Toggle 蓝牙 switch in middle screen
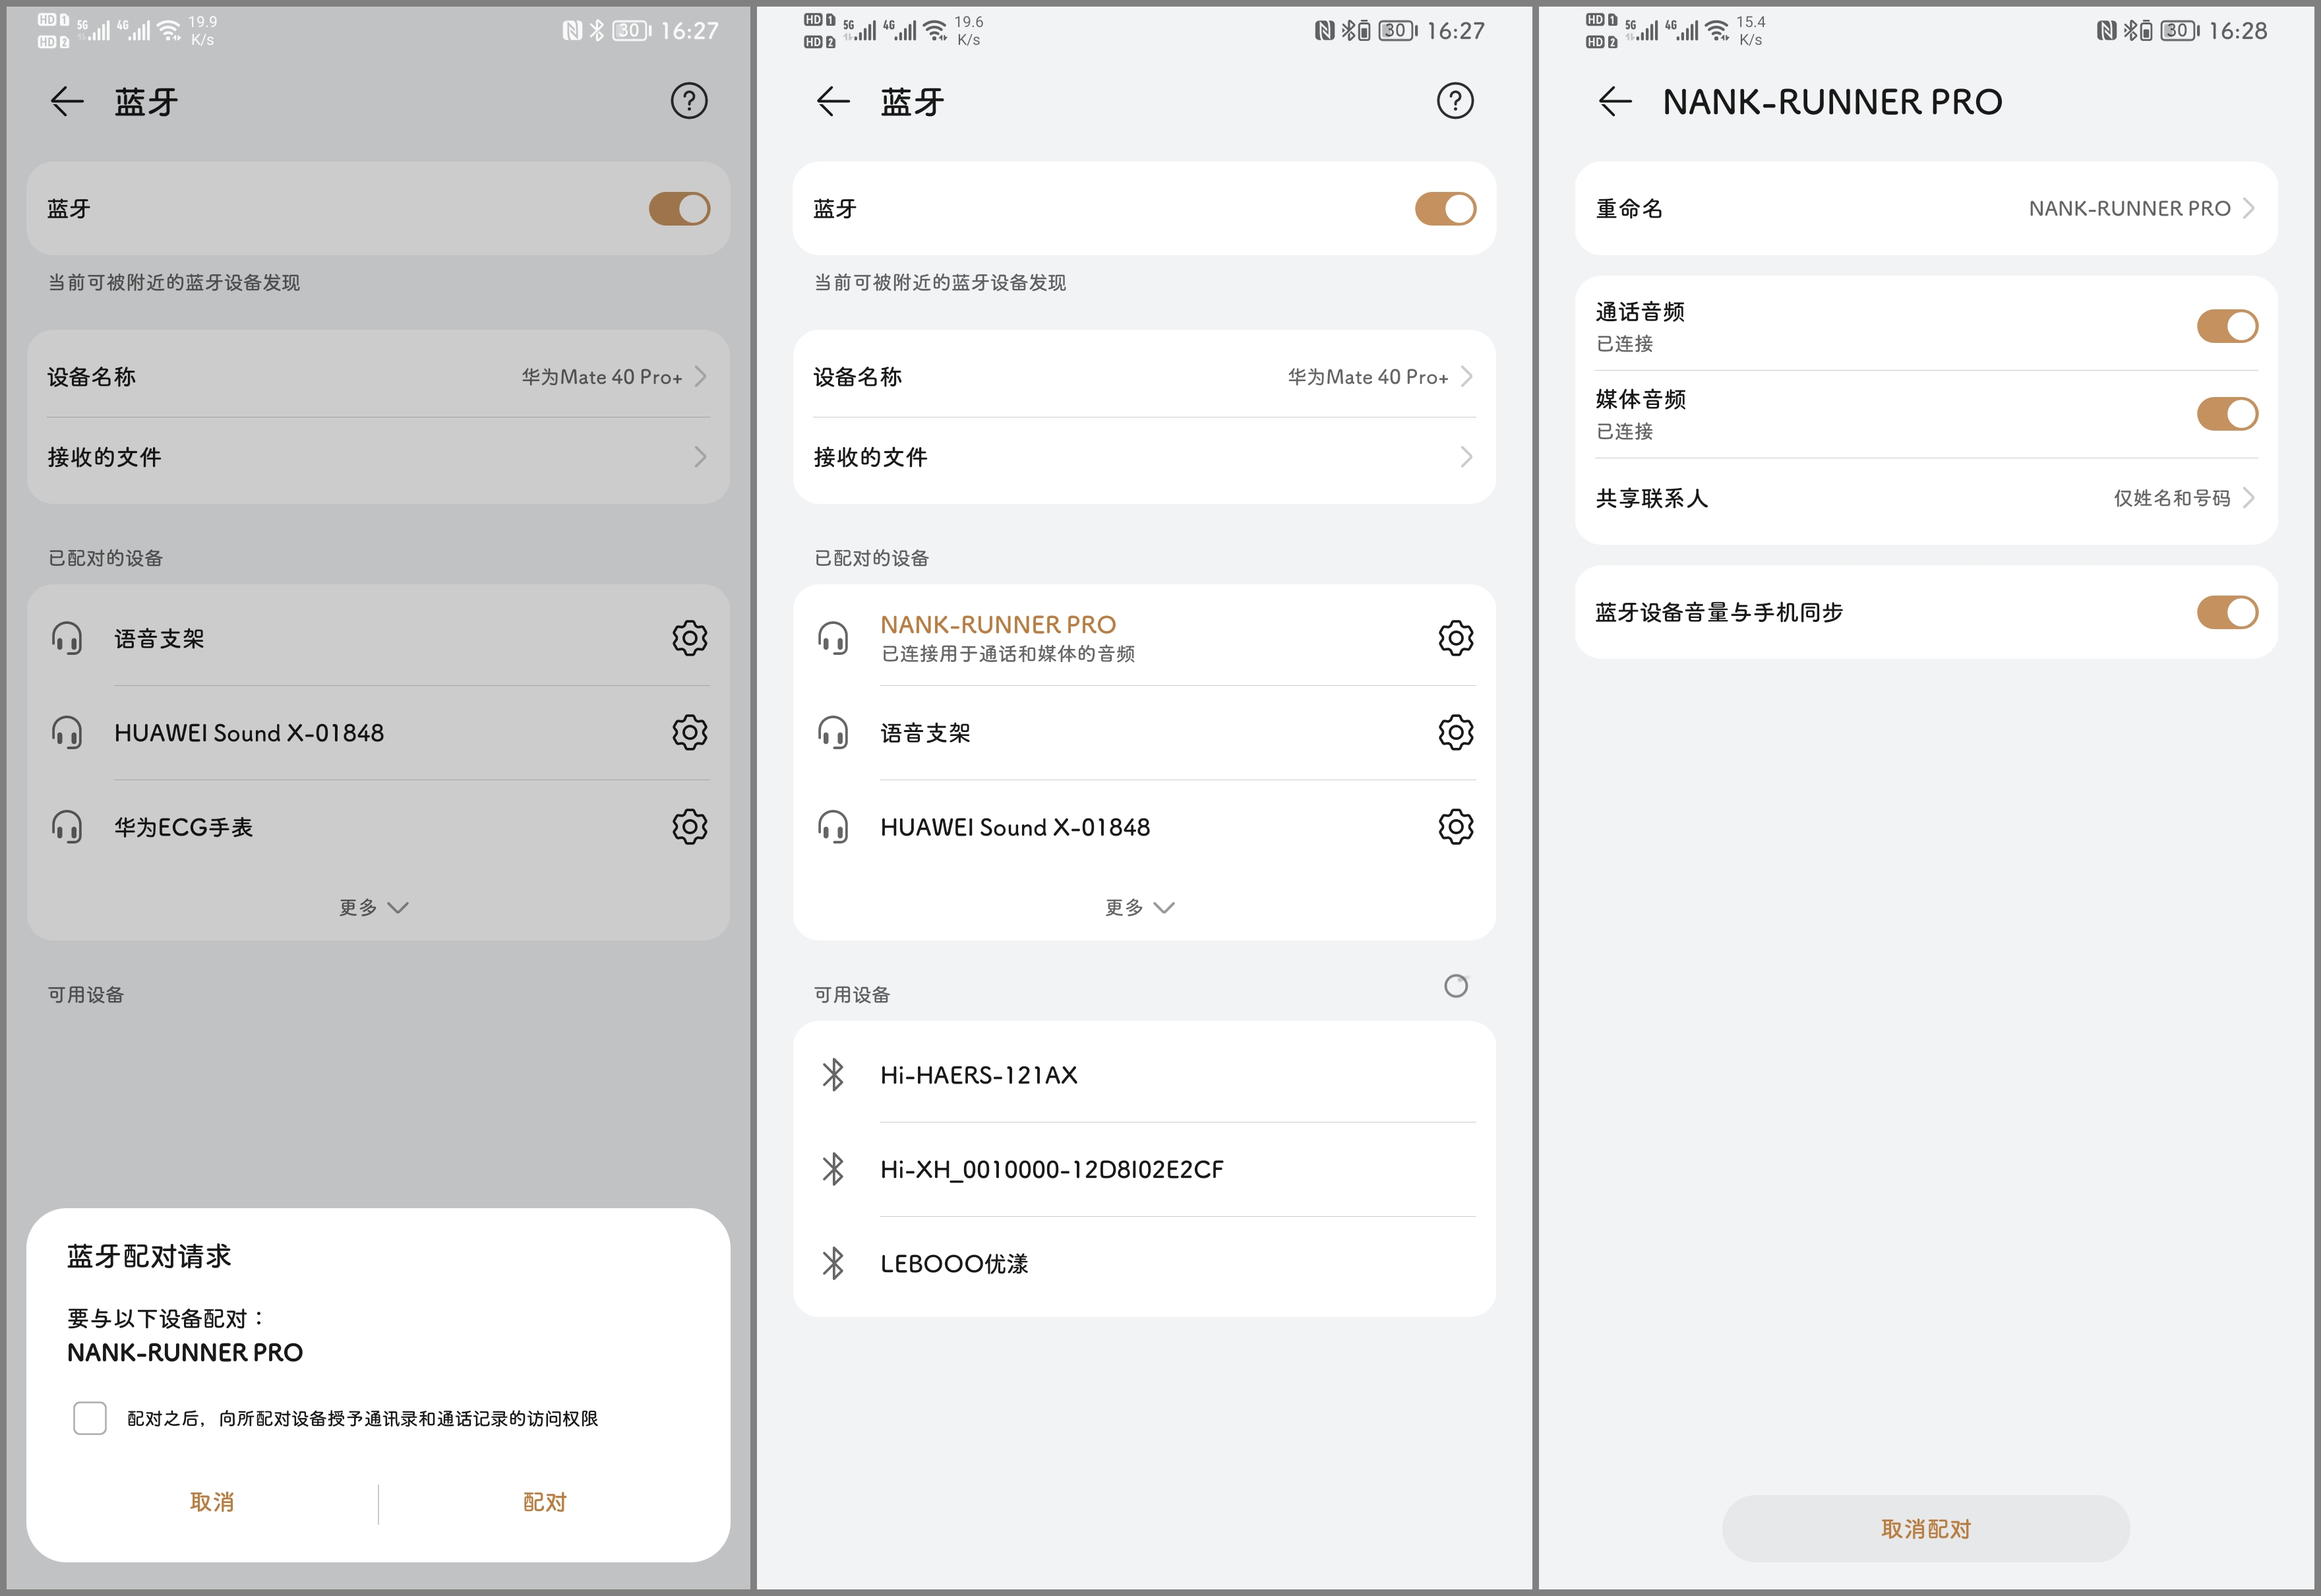 [1445, 209]
